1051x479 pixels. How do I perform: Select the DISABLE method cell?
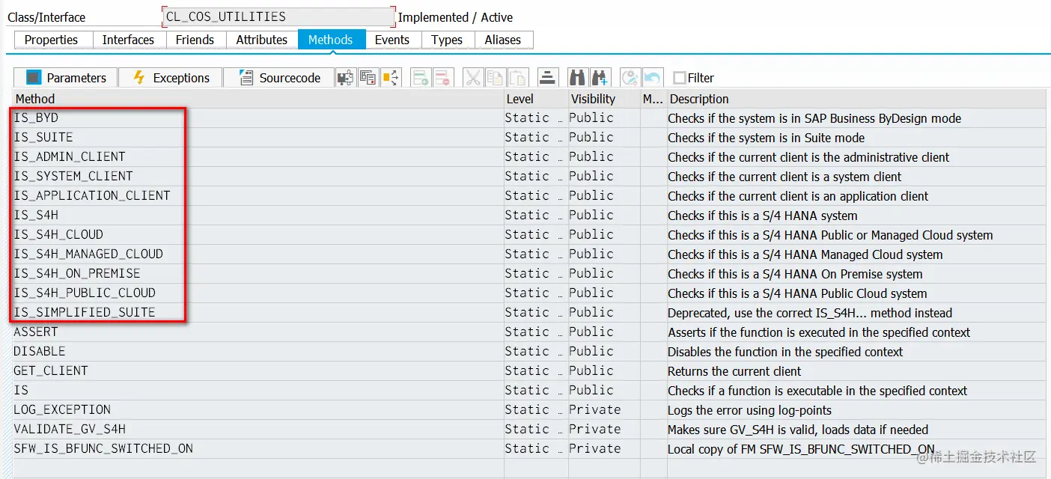258,352
